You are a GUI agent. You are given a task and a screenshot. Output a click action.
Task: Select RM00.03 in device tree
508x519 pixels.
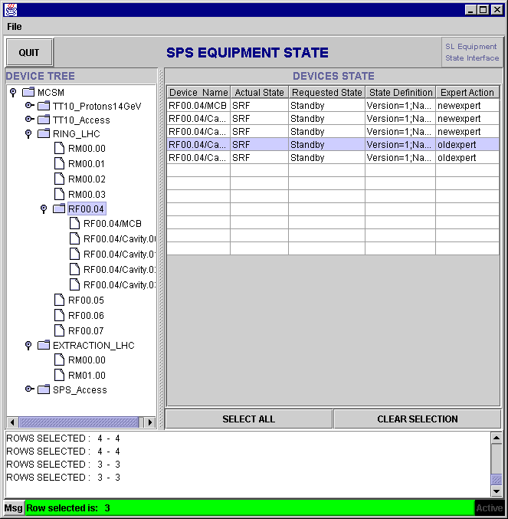coord(87,194)
